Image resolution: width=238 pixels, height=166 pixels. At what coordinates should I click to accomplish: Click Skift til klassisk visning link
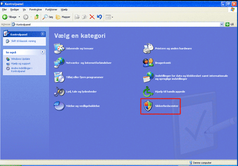pos(23,41)
